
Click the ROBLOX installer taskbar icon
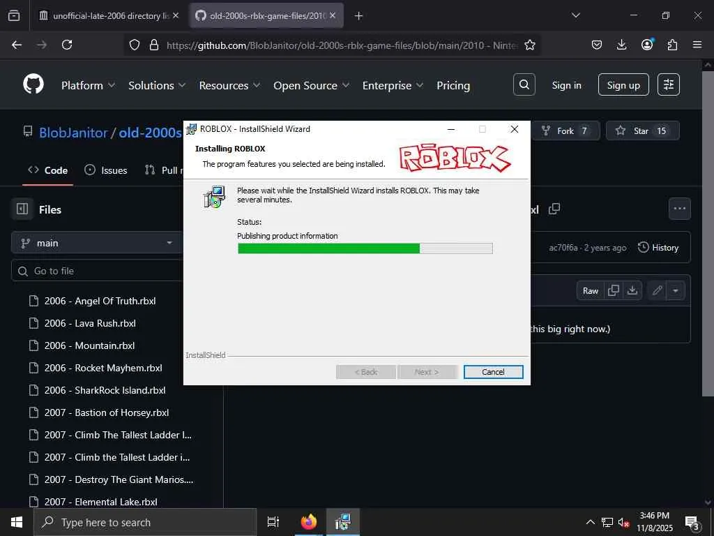click(x=342, y=522)
